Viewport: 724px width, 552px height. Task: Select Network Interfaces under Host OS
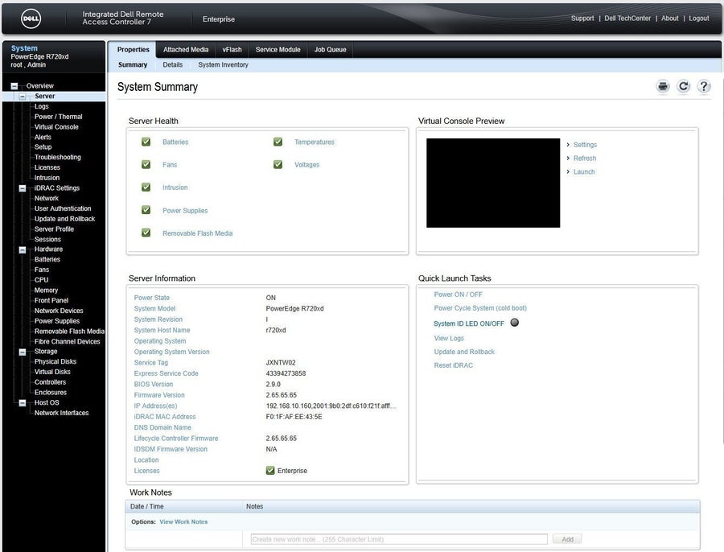click(x=61, y=413)
